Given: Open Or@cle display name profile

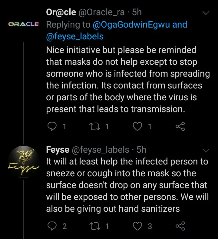Looking at the screenshot, I should pyautogui.click(x=61, y=12).
